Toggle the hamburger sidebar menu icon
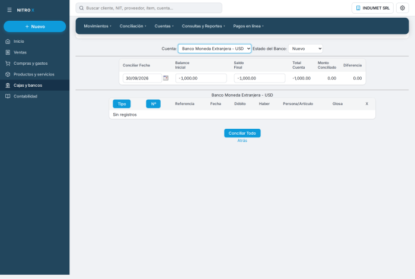This screenshot has height=279, width=415. pyautogui.click(x=9, y=10)
